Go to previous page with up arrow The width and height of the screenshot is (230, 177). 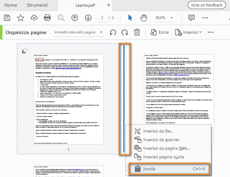75,18
